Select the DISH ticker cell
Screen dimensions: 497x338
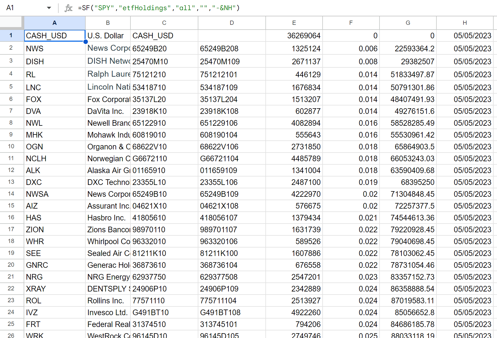coord(55,61)
